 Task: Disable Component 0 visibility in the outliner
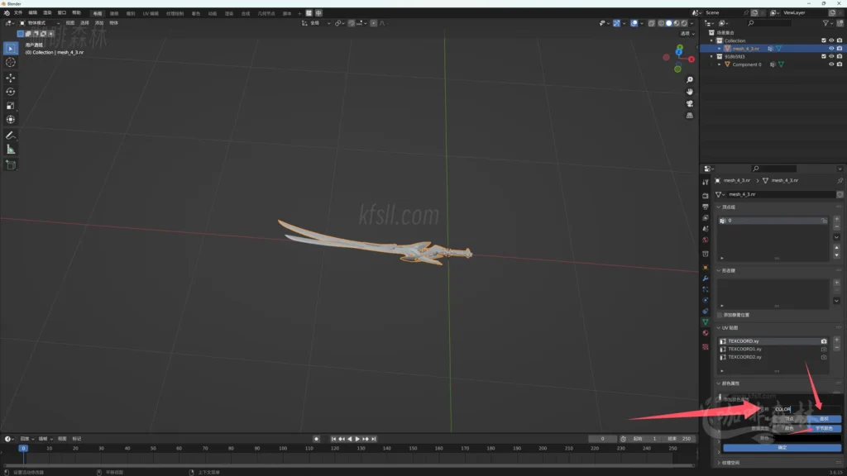pyautogui.click(x=831, y=64)
